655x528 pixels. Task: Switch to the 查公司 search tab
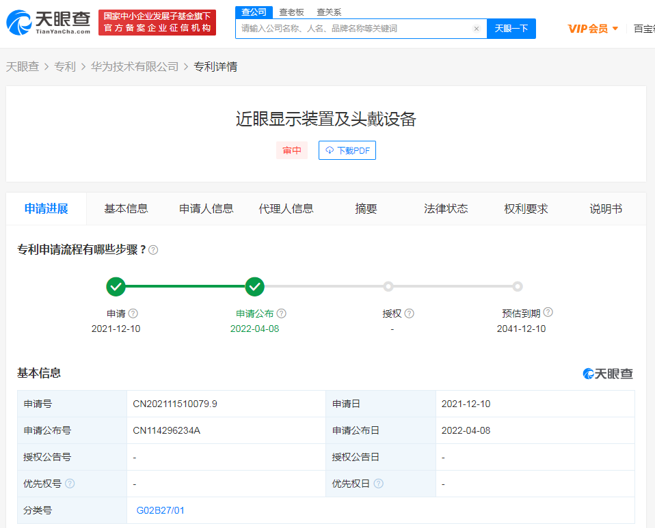(x=254, y=12)
